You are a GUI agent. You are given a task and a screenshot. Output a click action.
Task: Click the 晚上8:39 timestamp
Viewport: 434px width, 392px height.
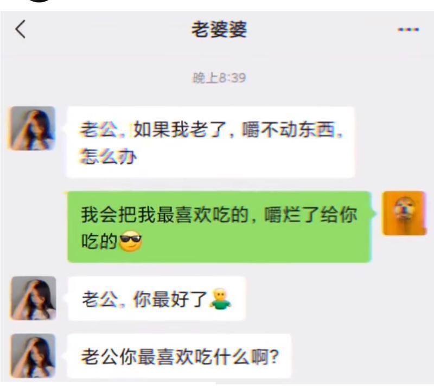click(x=219, y=78)
